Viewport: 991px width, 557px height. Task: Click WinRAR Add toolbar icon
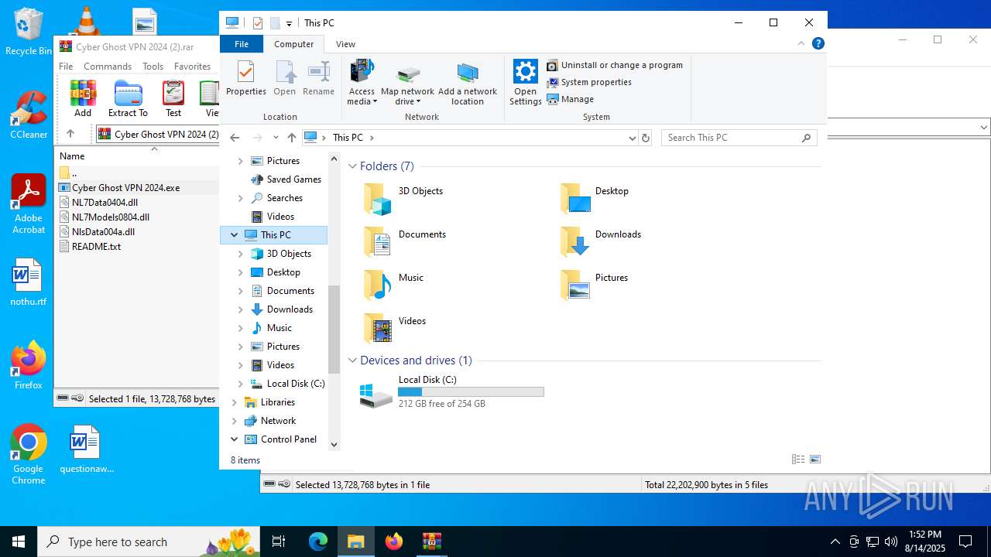click(83, 98)
